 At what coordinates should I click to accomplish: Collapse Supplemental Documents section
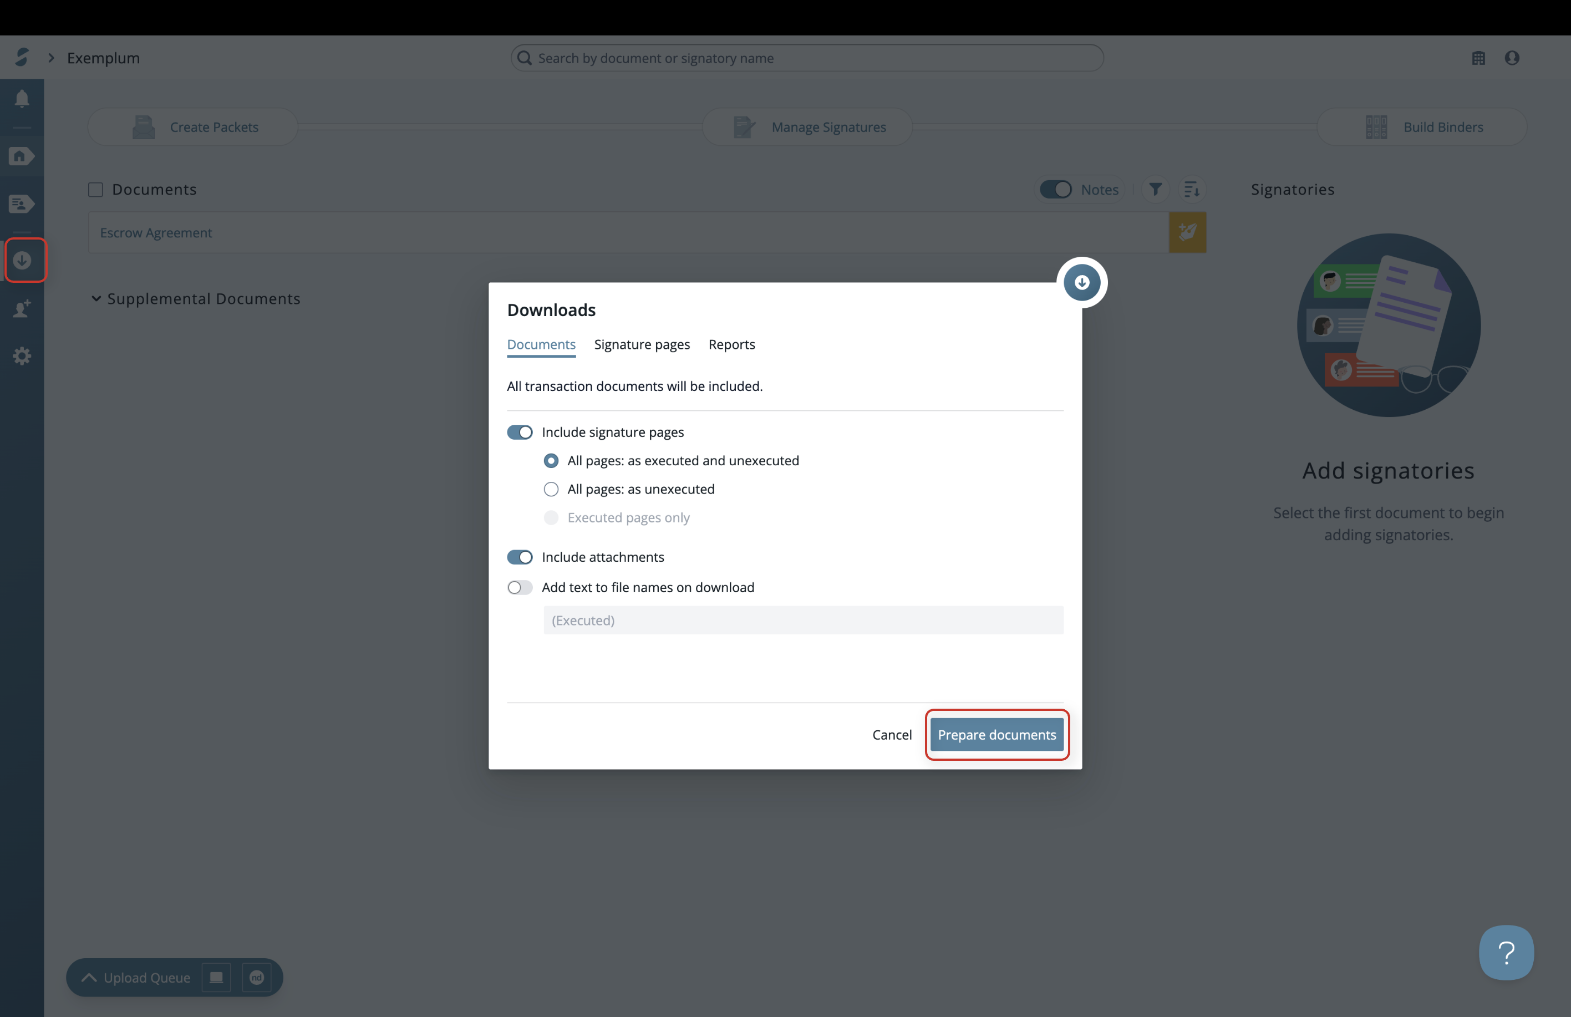pyautogui.click(x=96, y=298)
